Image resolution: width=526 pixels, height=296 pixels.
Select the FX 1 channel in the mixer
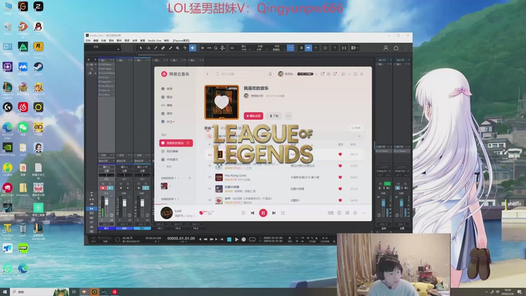pos(160,228)
